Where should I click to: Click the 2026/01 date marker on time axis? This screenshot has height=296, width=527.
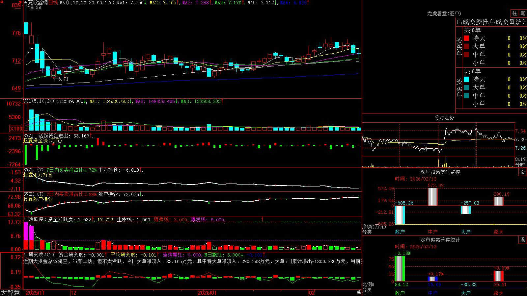(x=207, y=293)
